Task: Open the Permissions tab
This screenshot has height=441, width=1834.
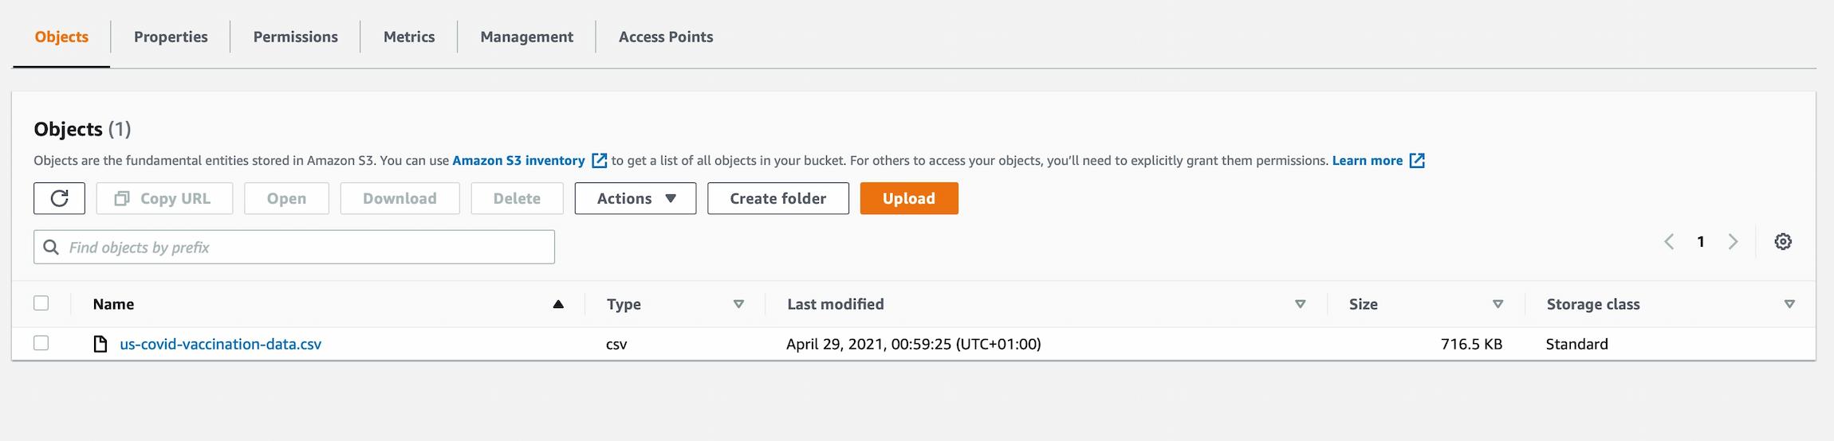Action: coord(295,37)
